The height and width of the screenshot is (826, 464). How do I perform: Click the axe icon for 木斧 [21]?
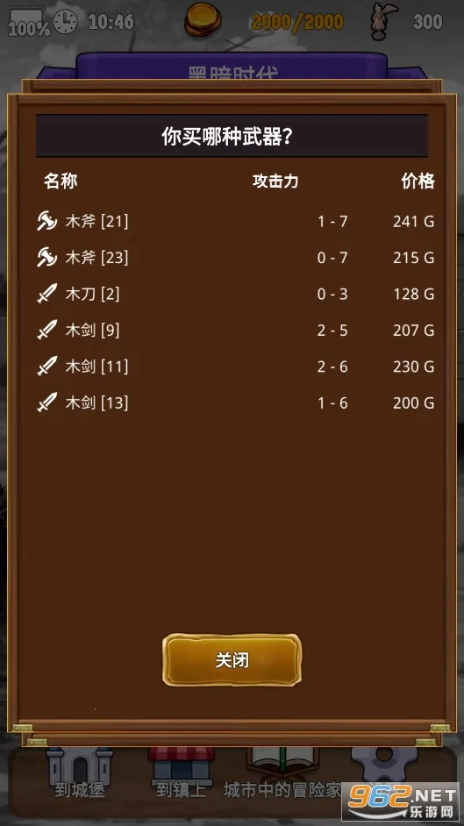46,221
